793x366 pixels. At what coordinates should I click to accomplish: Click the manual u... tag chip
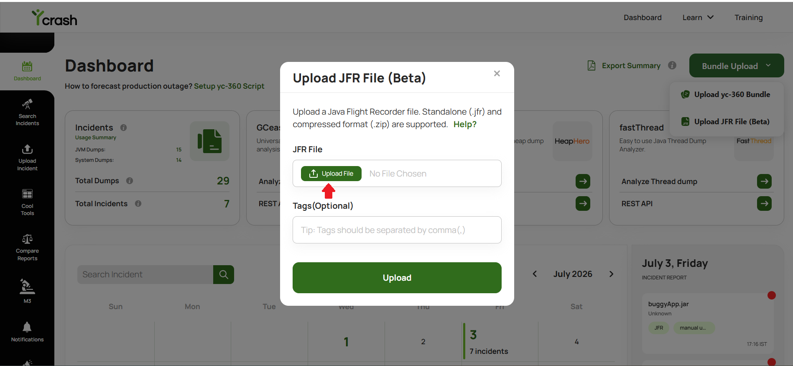tap(694, 328)
